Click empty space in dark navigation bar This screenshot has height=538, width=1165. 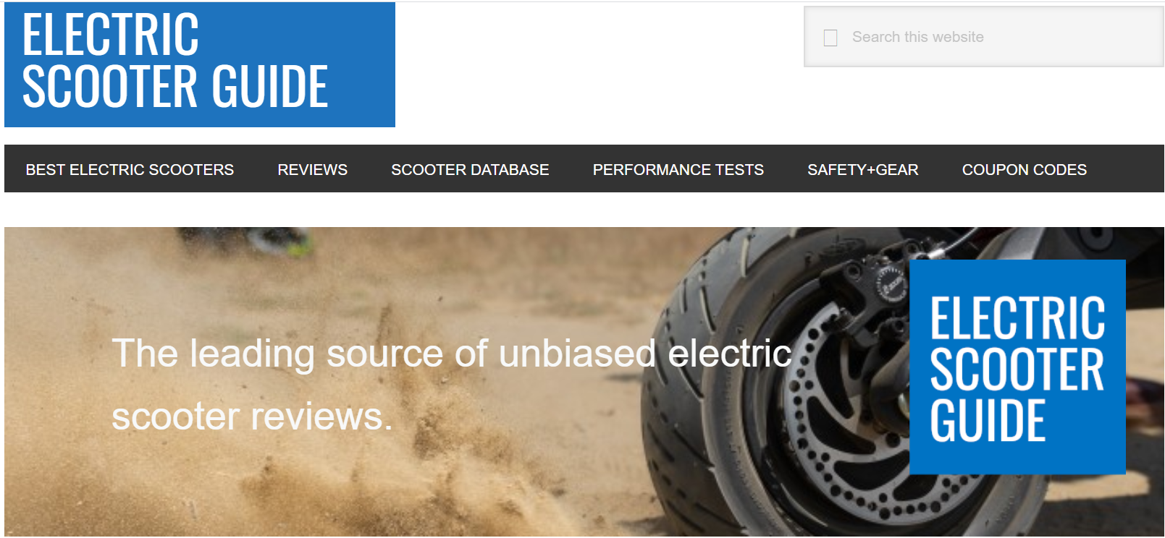(1126, 169)
